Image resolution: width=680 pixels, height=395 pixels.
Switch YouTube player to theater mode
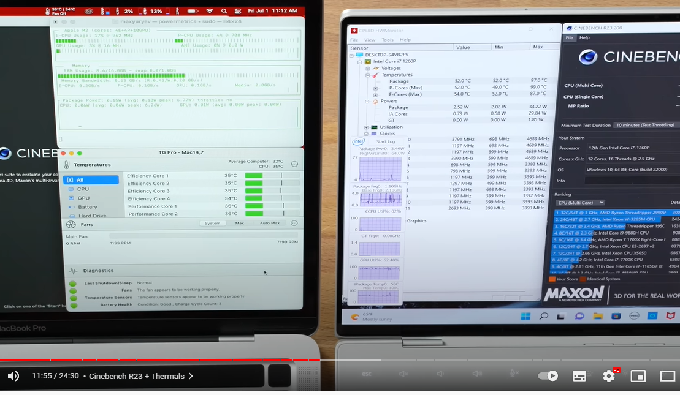[x=667, y=376]
